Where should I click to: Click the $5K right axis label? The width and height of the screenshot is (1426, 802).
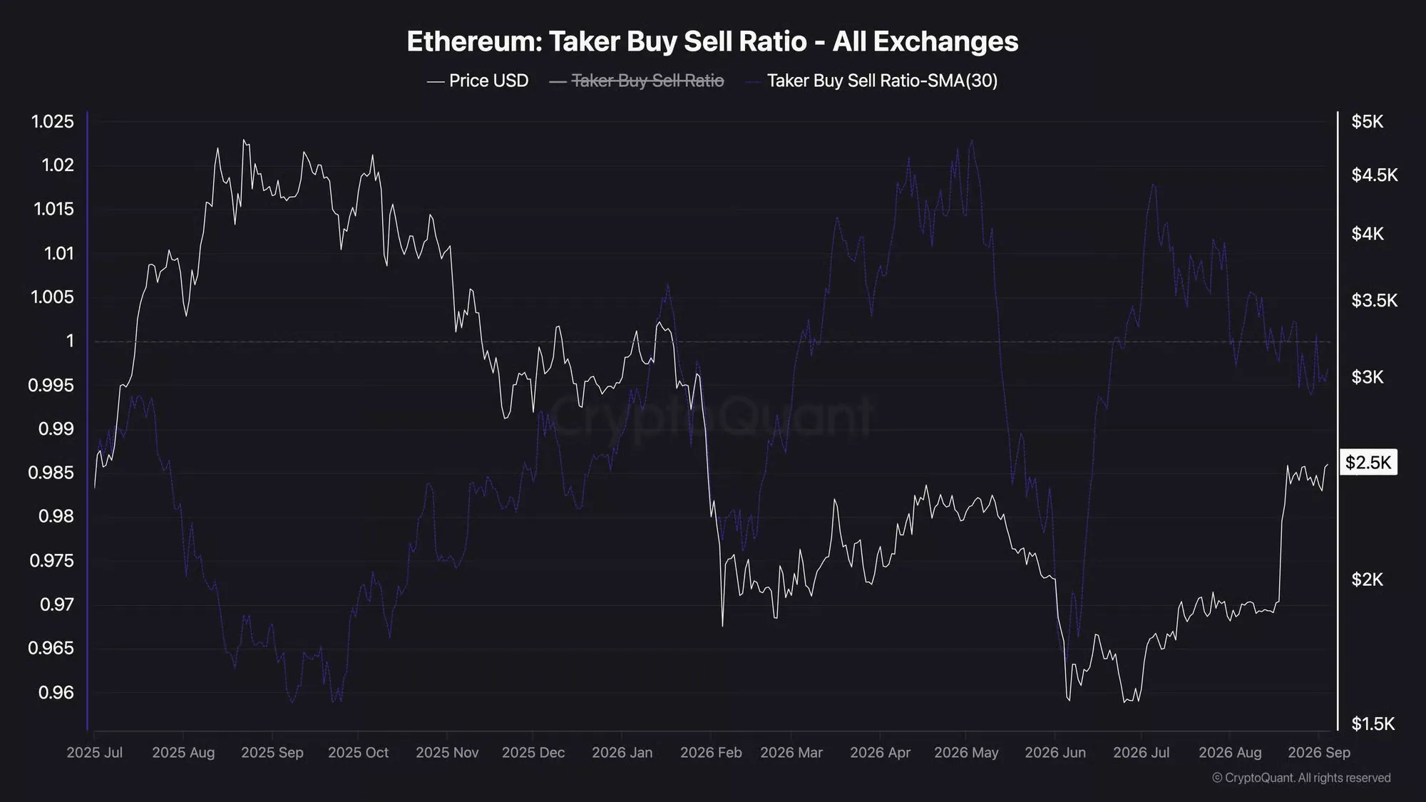1367,121
